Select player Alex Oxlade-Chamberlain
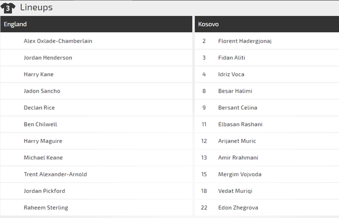339x218 pixels. coord(58,41)
